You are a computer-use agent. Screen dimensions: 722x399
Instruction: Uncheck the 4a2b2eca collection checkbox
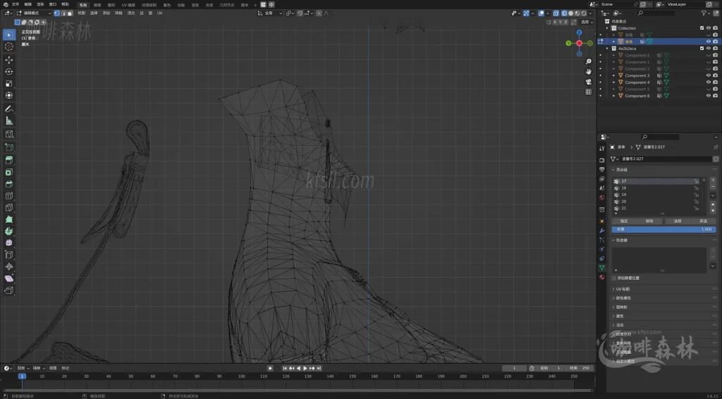pyautogui.click(x=702, y=49)
